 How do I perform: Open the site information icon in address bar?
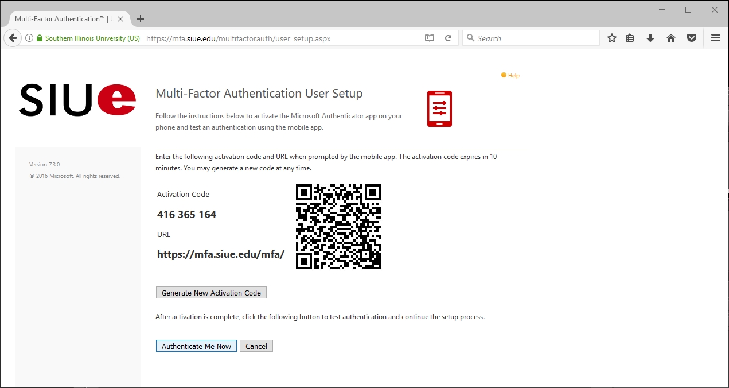click(x=29, y=38)
